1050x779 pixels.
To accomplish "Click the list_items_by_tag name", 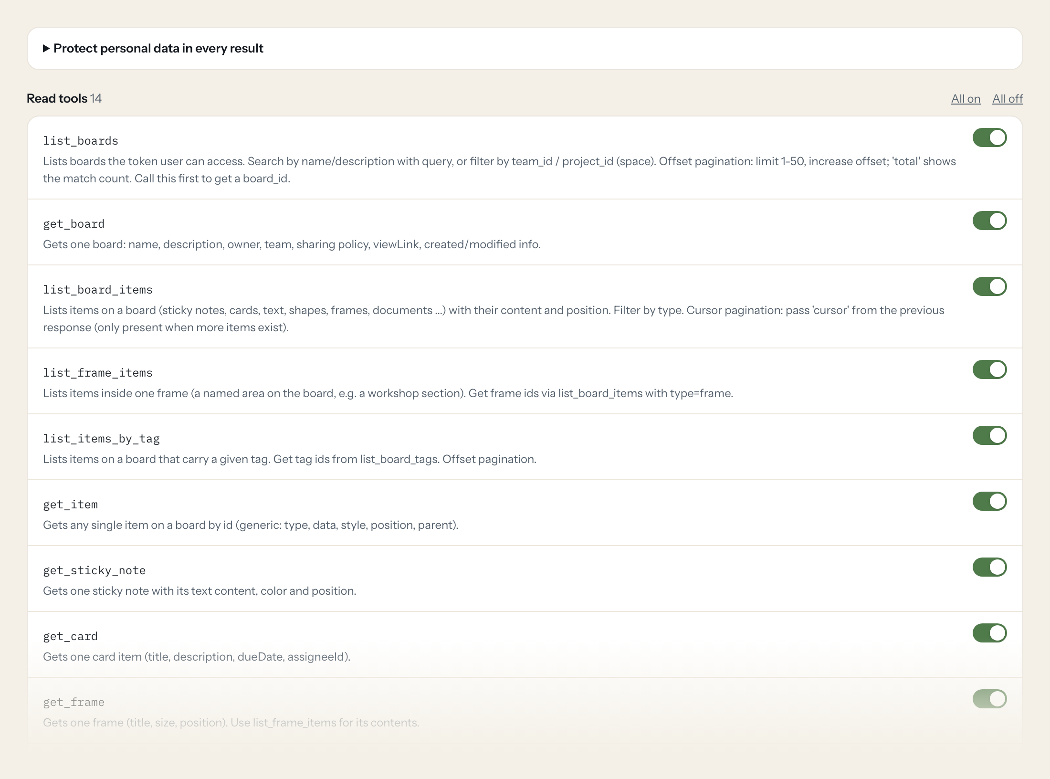I will [101, 439].
